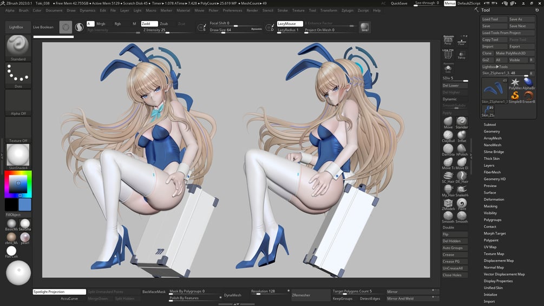Expand the Surface section
544x306 pixels.
(490, 193)
